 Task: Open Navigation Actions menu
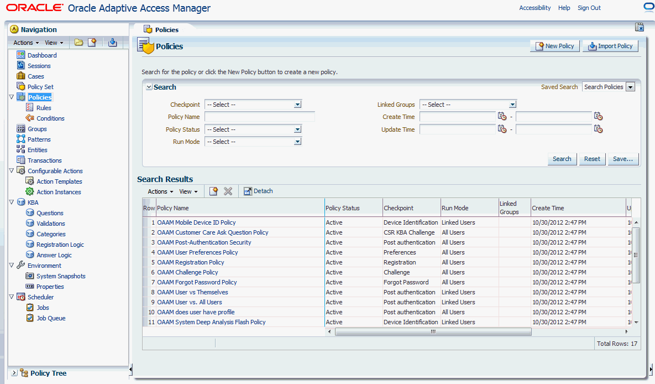[x=26, y=43]
